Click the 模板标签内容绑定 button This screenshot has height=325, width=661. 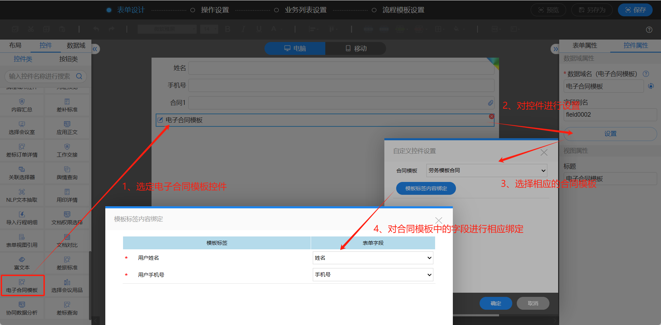click(426, 188)
